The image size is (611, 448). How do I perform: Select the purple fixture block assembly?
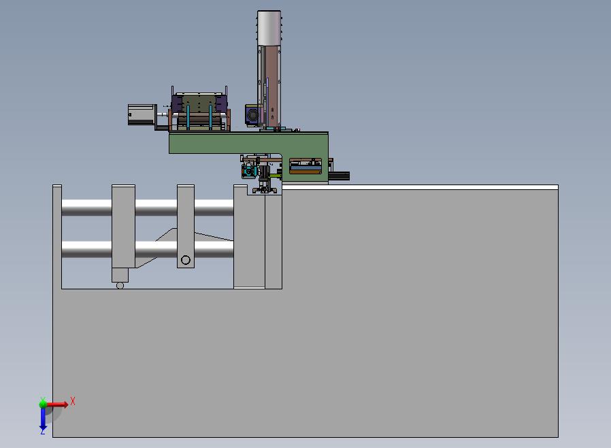(x=199, y=104)
